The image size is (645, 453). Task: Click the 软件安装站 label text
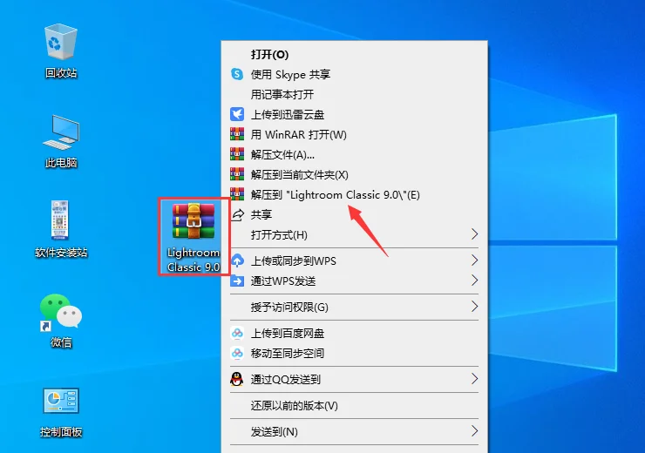pyautogui.click(x=61, y=253)
